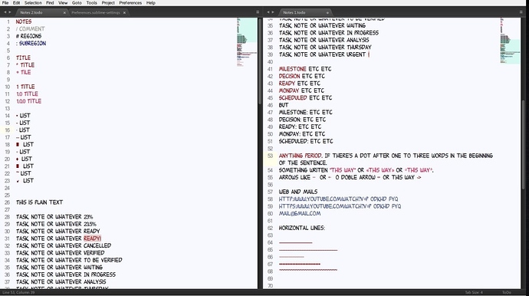Click the unsaved dot on Notes 1.todo tab

click(327, 12)
